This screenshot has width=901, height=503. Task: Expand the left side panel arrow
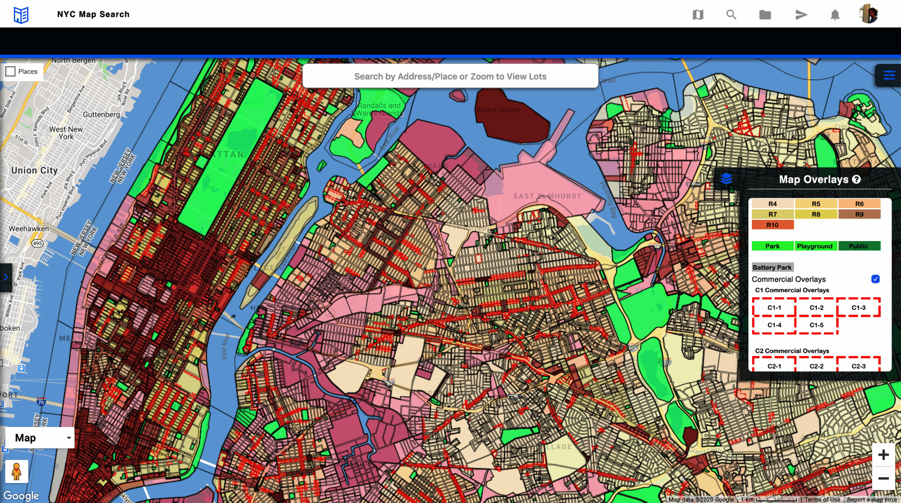(5, 277)
